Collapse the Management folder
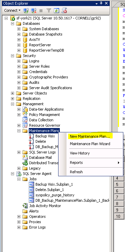125x252 pixels. pyautogui.click(x=12, y=104)
